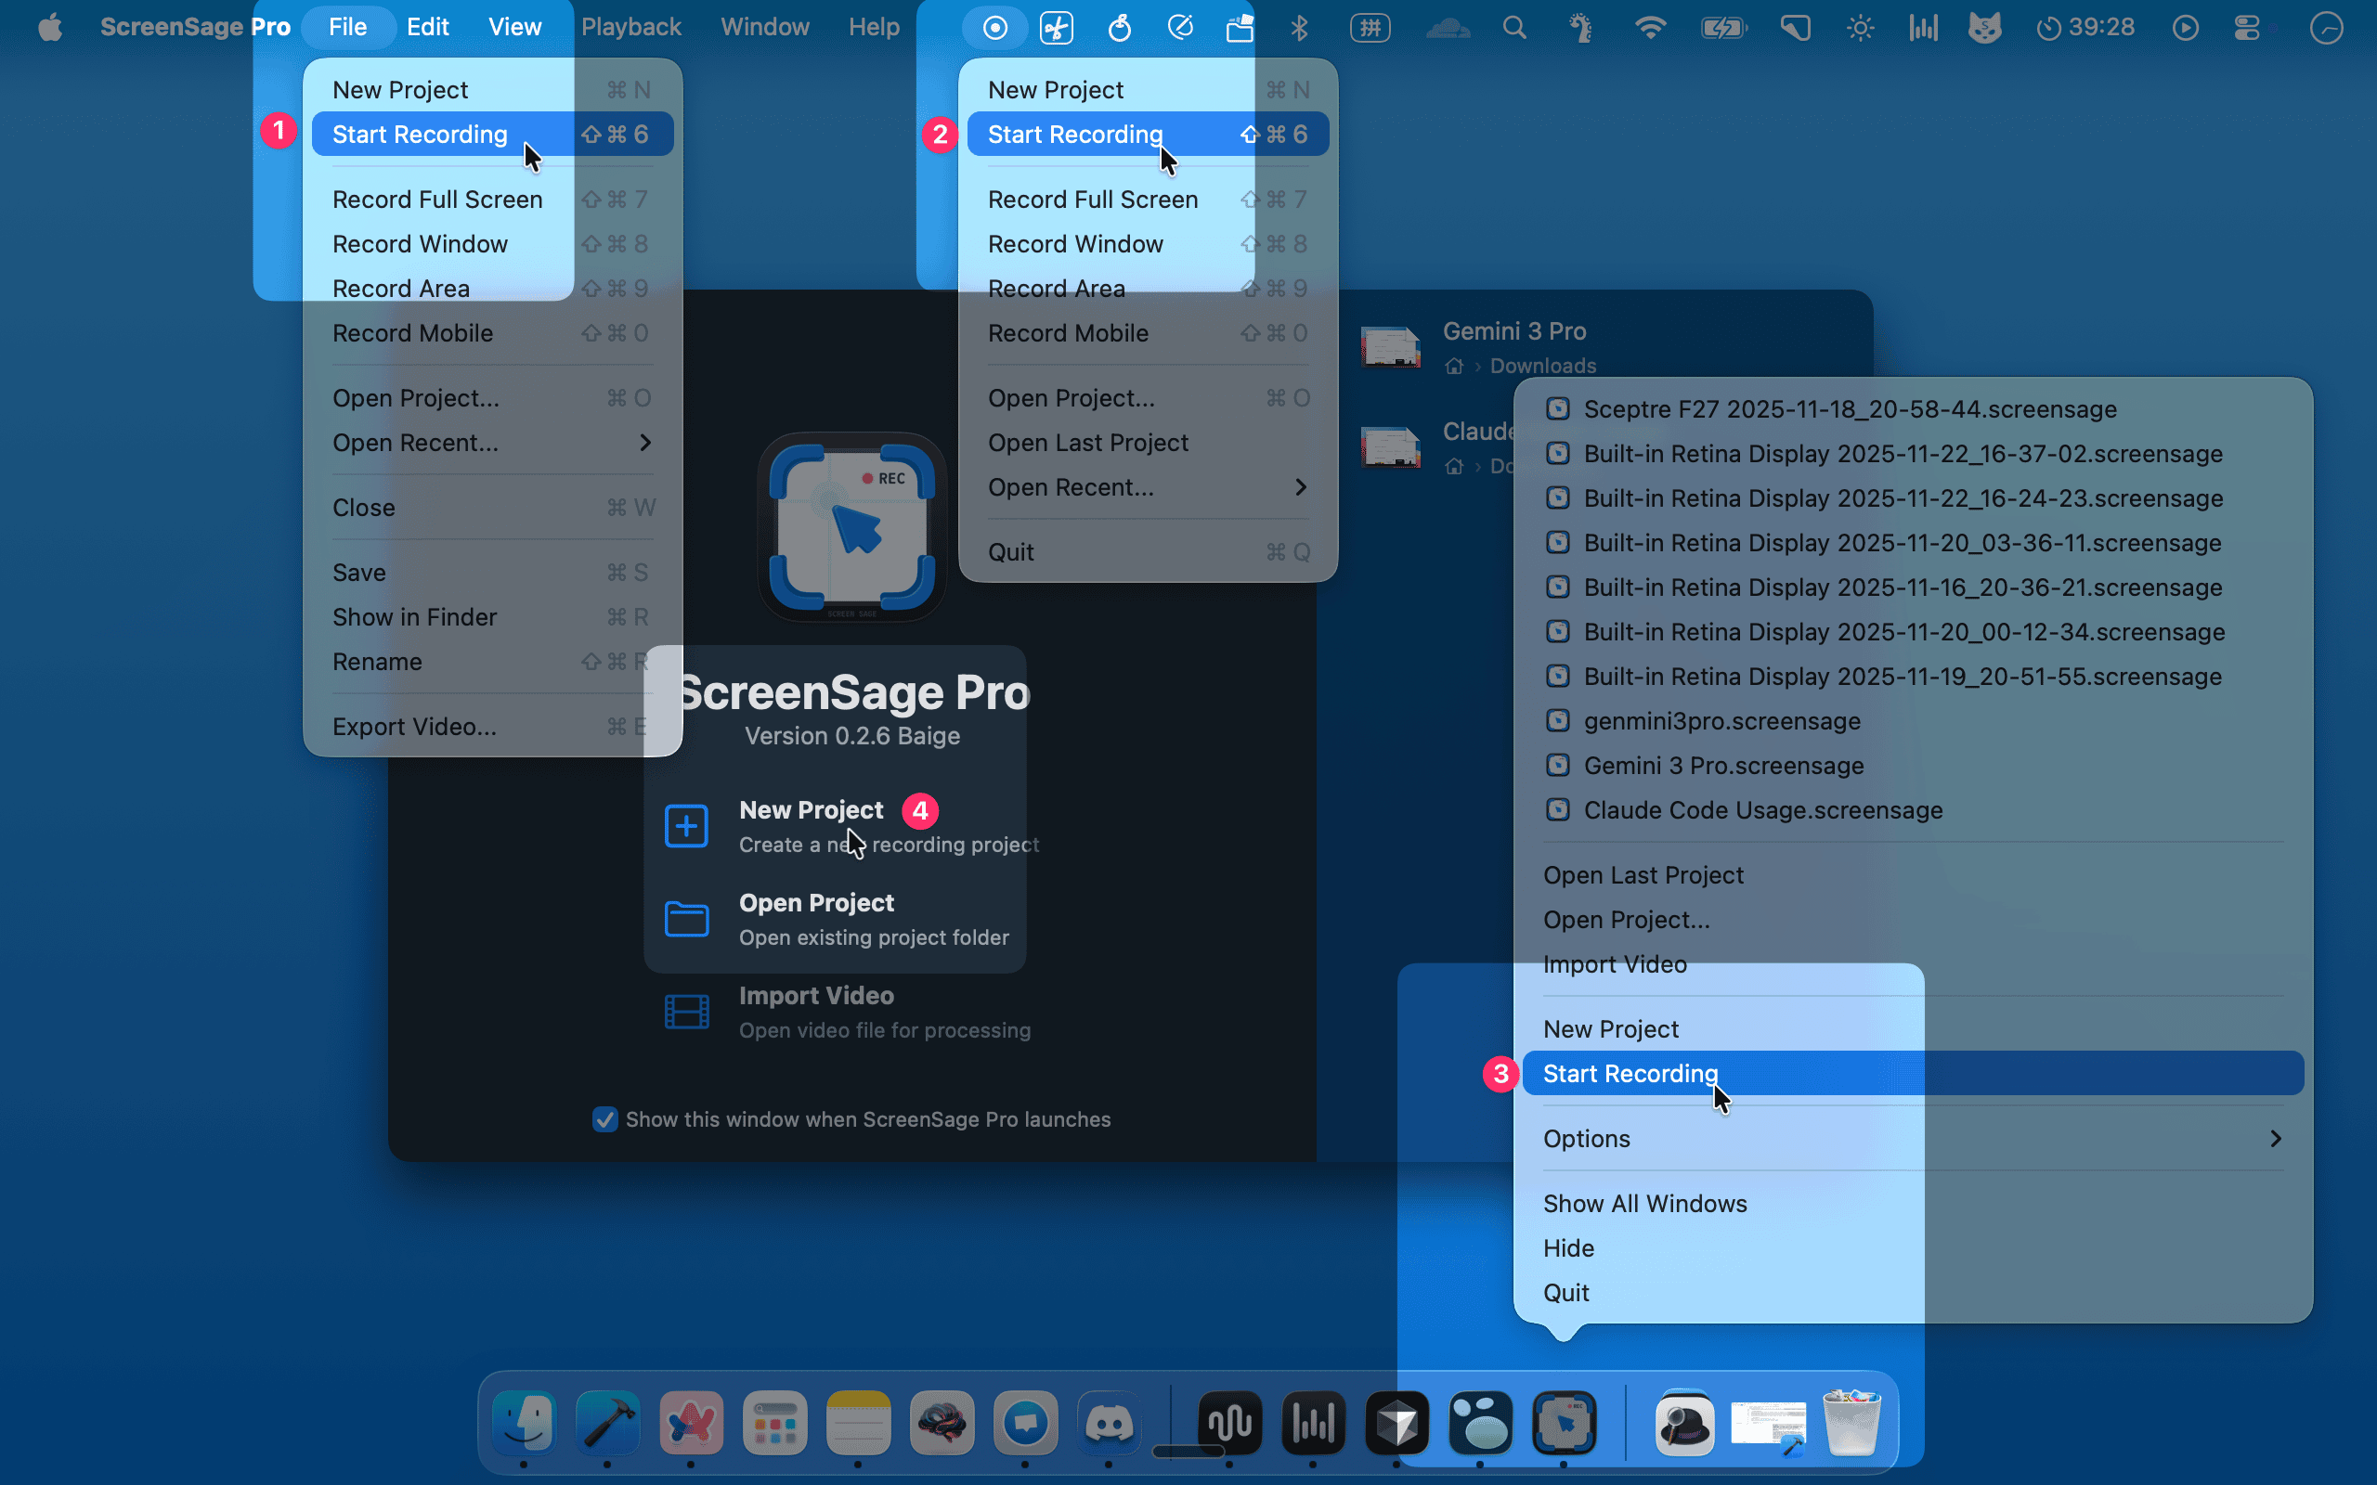Image resolution: width=2377 pixels, height=1485 pixels.
Task: Open Claude Code Usage.screensage recent file
Action: (x=1762, y=810)
